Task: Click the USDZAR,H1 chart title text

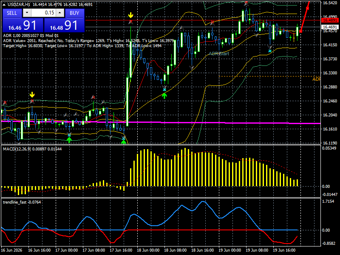Action: click(18, 4)
